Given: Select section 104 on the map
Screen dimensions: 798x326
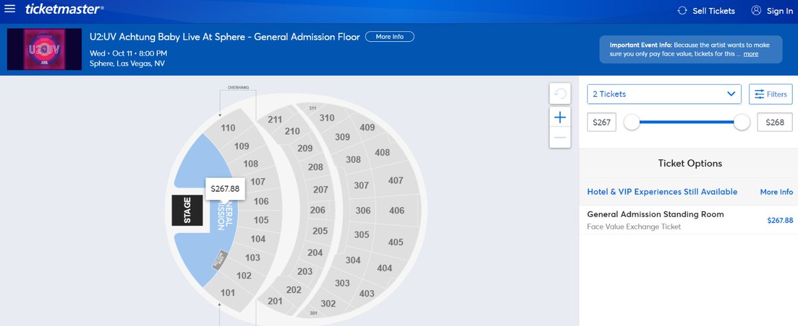Looking at the screenshot, I should pyautogui.click(x=258, y=239).
